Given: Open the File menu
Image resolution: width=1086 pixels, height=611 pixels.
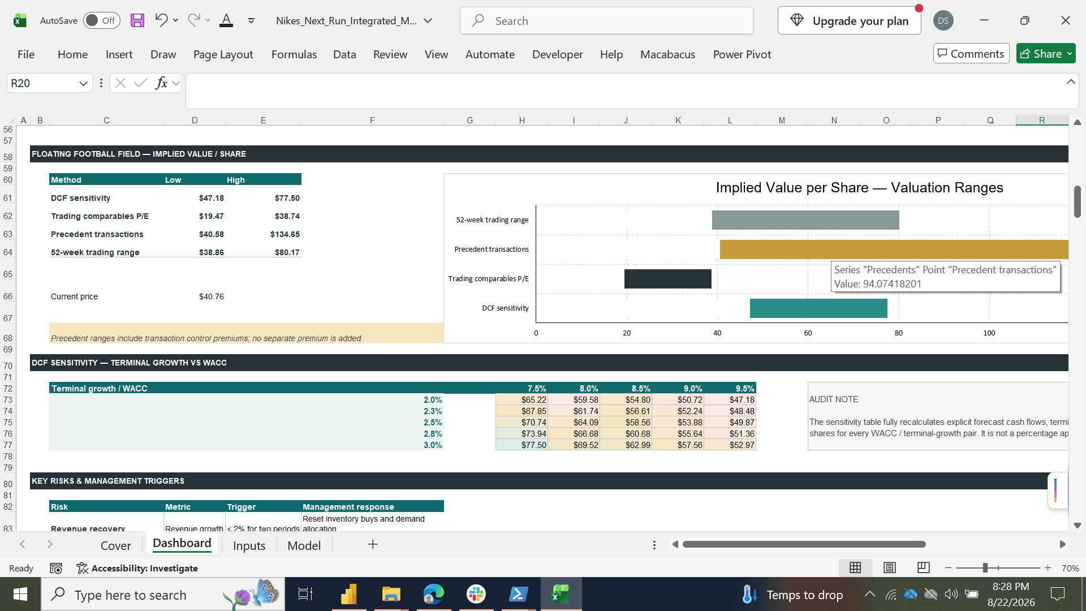Looking at the screenshot, I should click(26, 54).
